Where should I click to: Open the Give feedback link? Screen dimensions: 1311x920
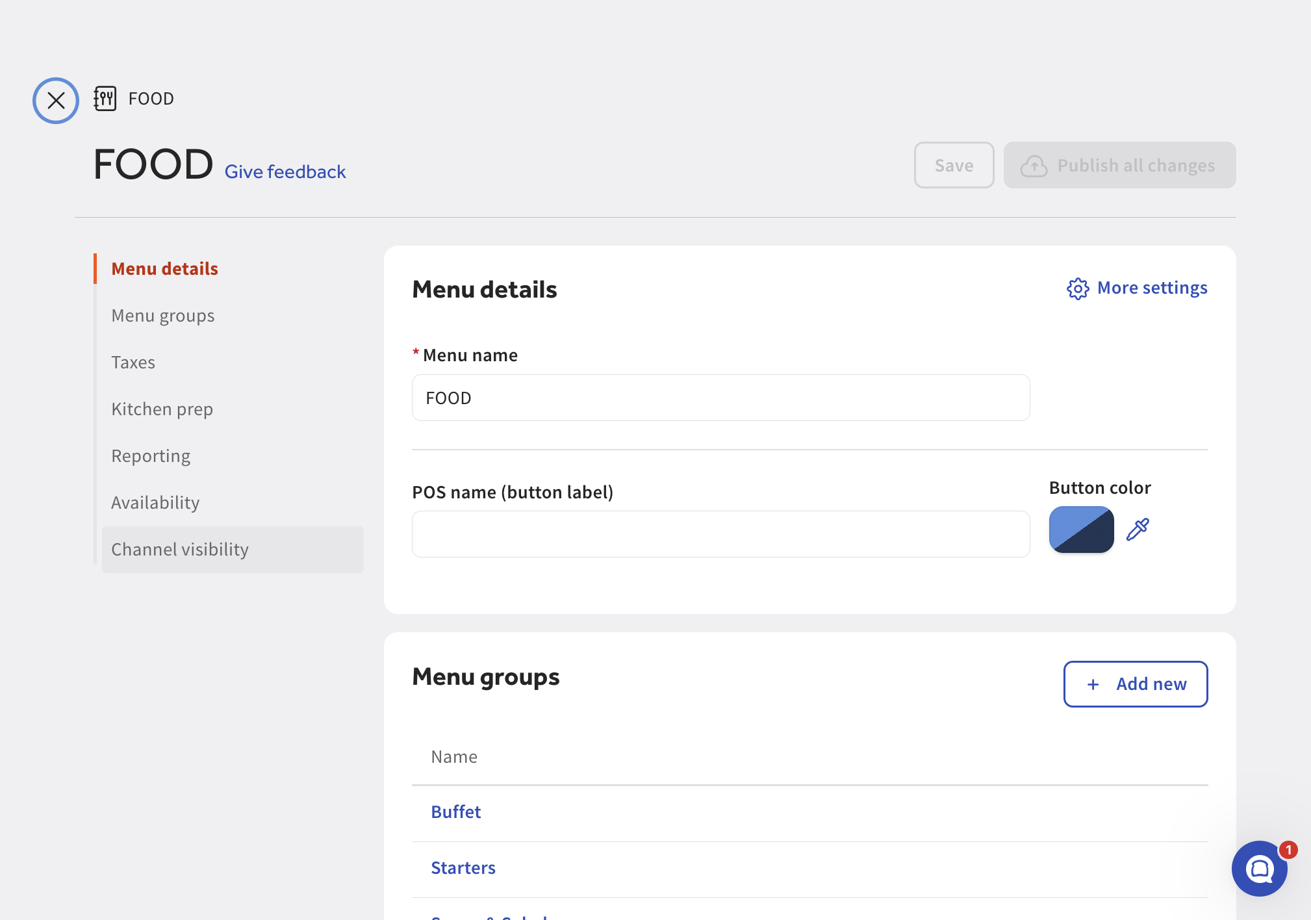pos(285,172)
